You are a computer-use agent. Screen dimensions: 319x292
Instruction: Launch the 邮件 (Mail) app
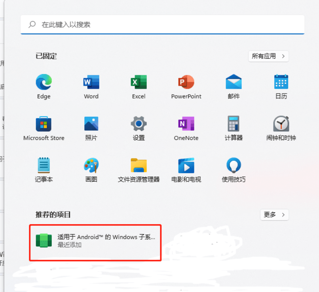pyautogui.click(x=234, y=84)
